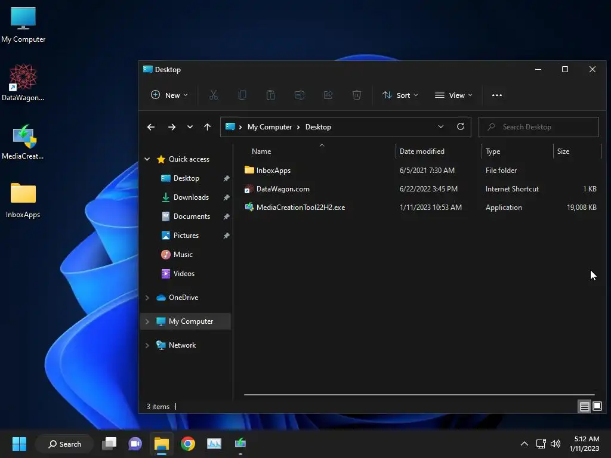
Task: Select the DataWagon desktop shortcut icon
Action: point(23,82)
